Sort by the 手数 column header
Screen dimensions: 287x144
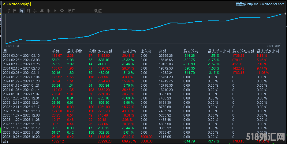(55, 51)
